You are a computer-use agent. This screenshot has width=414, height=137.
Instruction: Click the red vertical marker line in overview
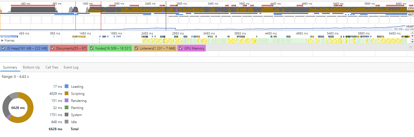[x=101, y=16]
